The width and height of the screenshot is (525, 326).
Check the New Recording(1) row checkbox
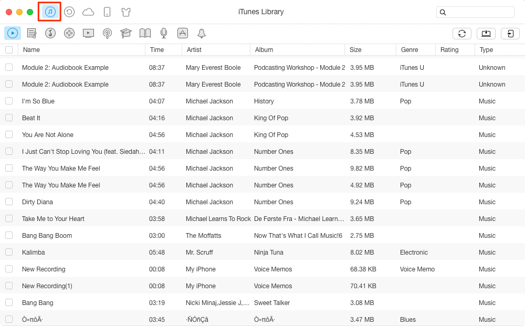pyautogui.click(x=9, y=286)
